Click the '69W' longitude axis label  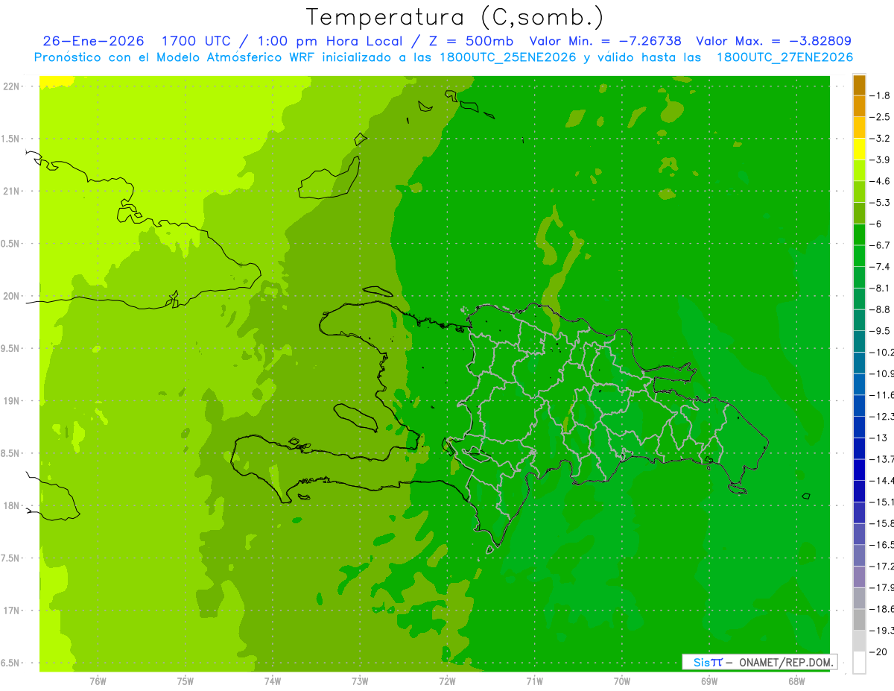point(709,680)
